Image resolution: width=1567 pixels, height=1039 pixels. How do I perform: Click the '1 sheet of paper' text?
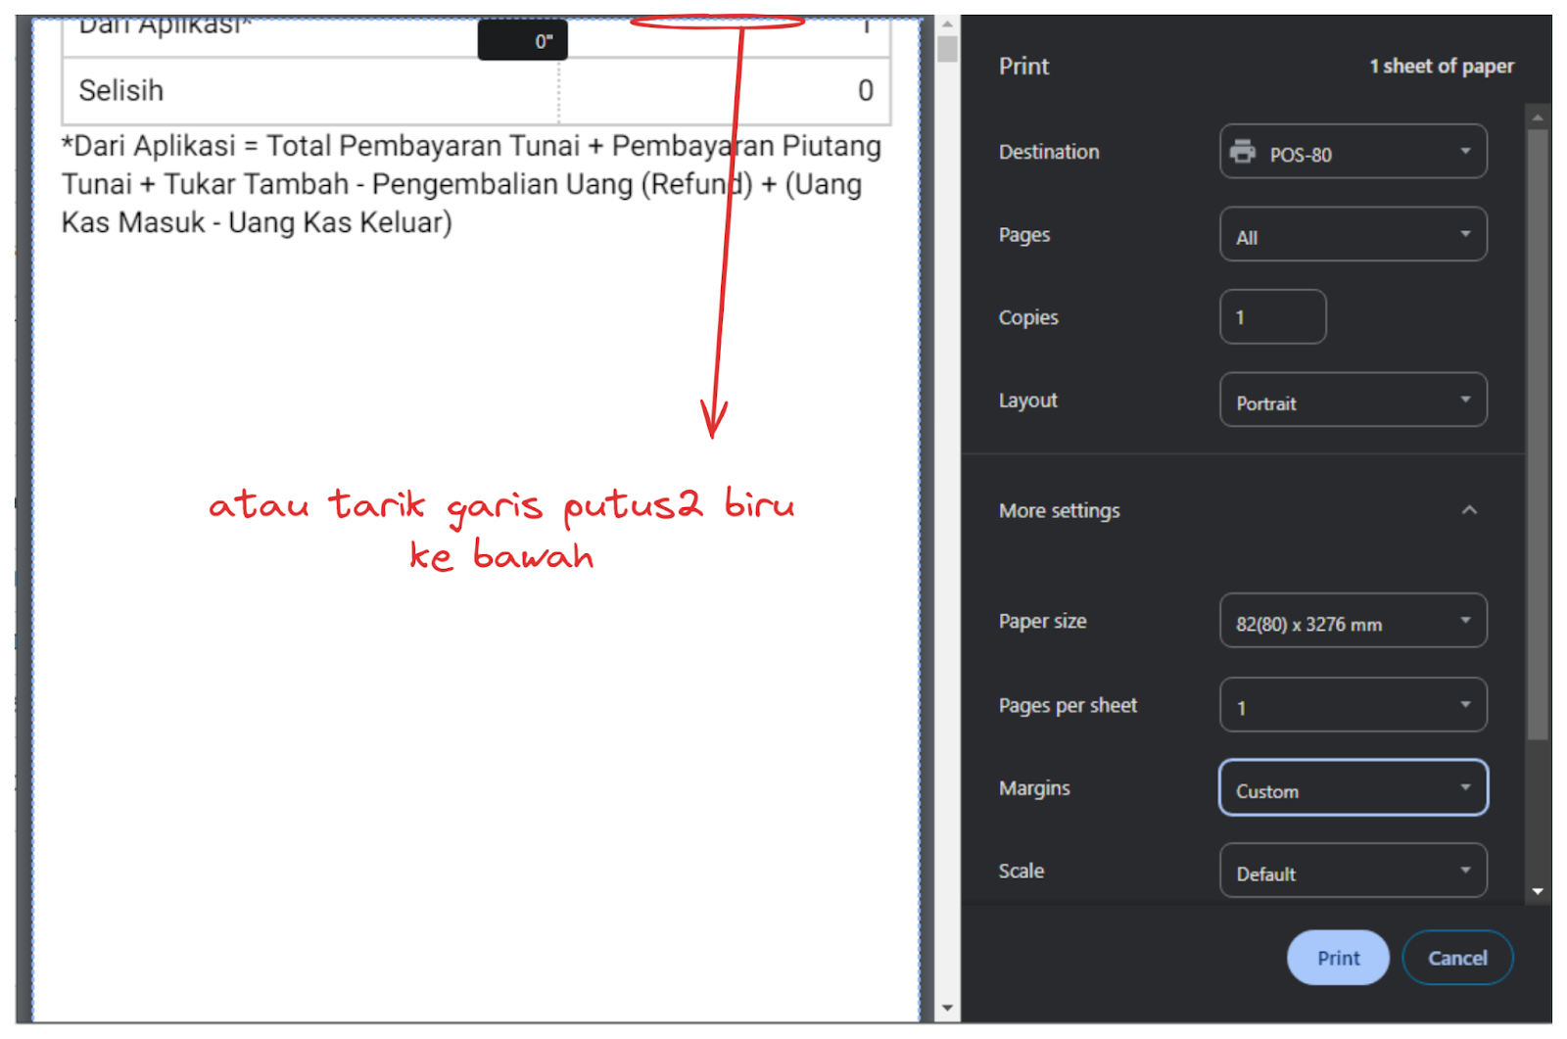pos(1441,66)
